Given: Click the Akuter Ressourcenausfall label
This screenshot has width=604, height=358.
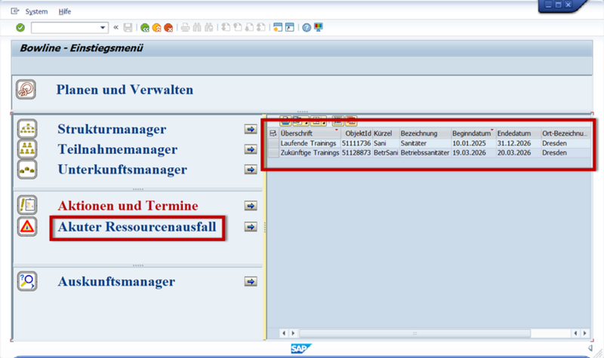Looking at the screenshot, I should (x=137, y=227).
